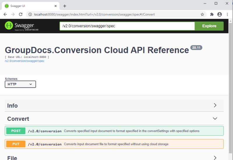
Task: Reload the page with refresh icon
Action: pyautogui.click(x=21, y=14)
